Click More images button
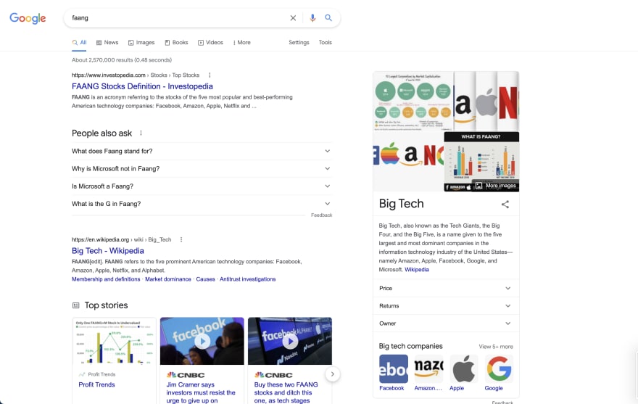The width and height of the screenshot is (638, 404). coord(497,186)
